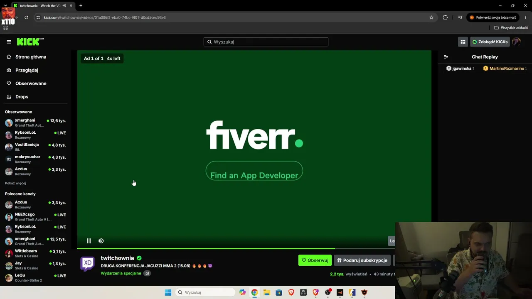Go to Strona główna
Image resolution: width=532 pixels, height=299 pixels.
pyautogui.click(x=31, y=57)
